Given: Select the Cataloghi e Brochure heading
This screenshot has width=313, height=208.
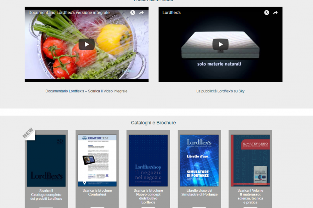Looking at the screenshot, I should (153, 123).
